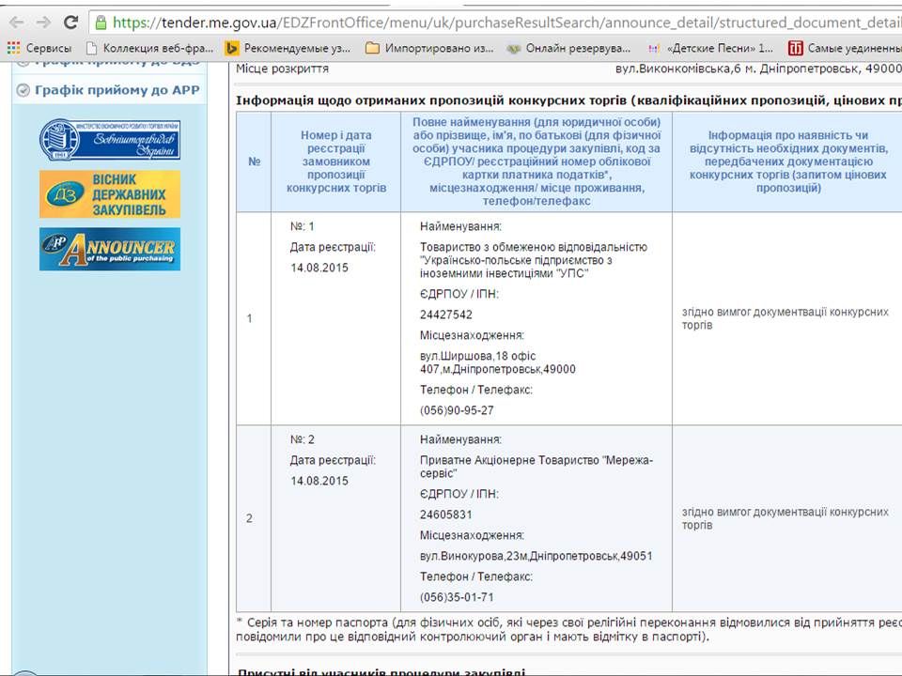This screenshot has height=676, width=902.
Task: Open the Сервисы apps grid icon
Action: point(13,48)
